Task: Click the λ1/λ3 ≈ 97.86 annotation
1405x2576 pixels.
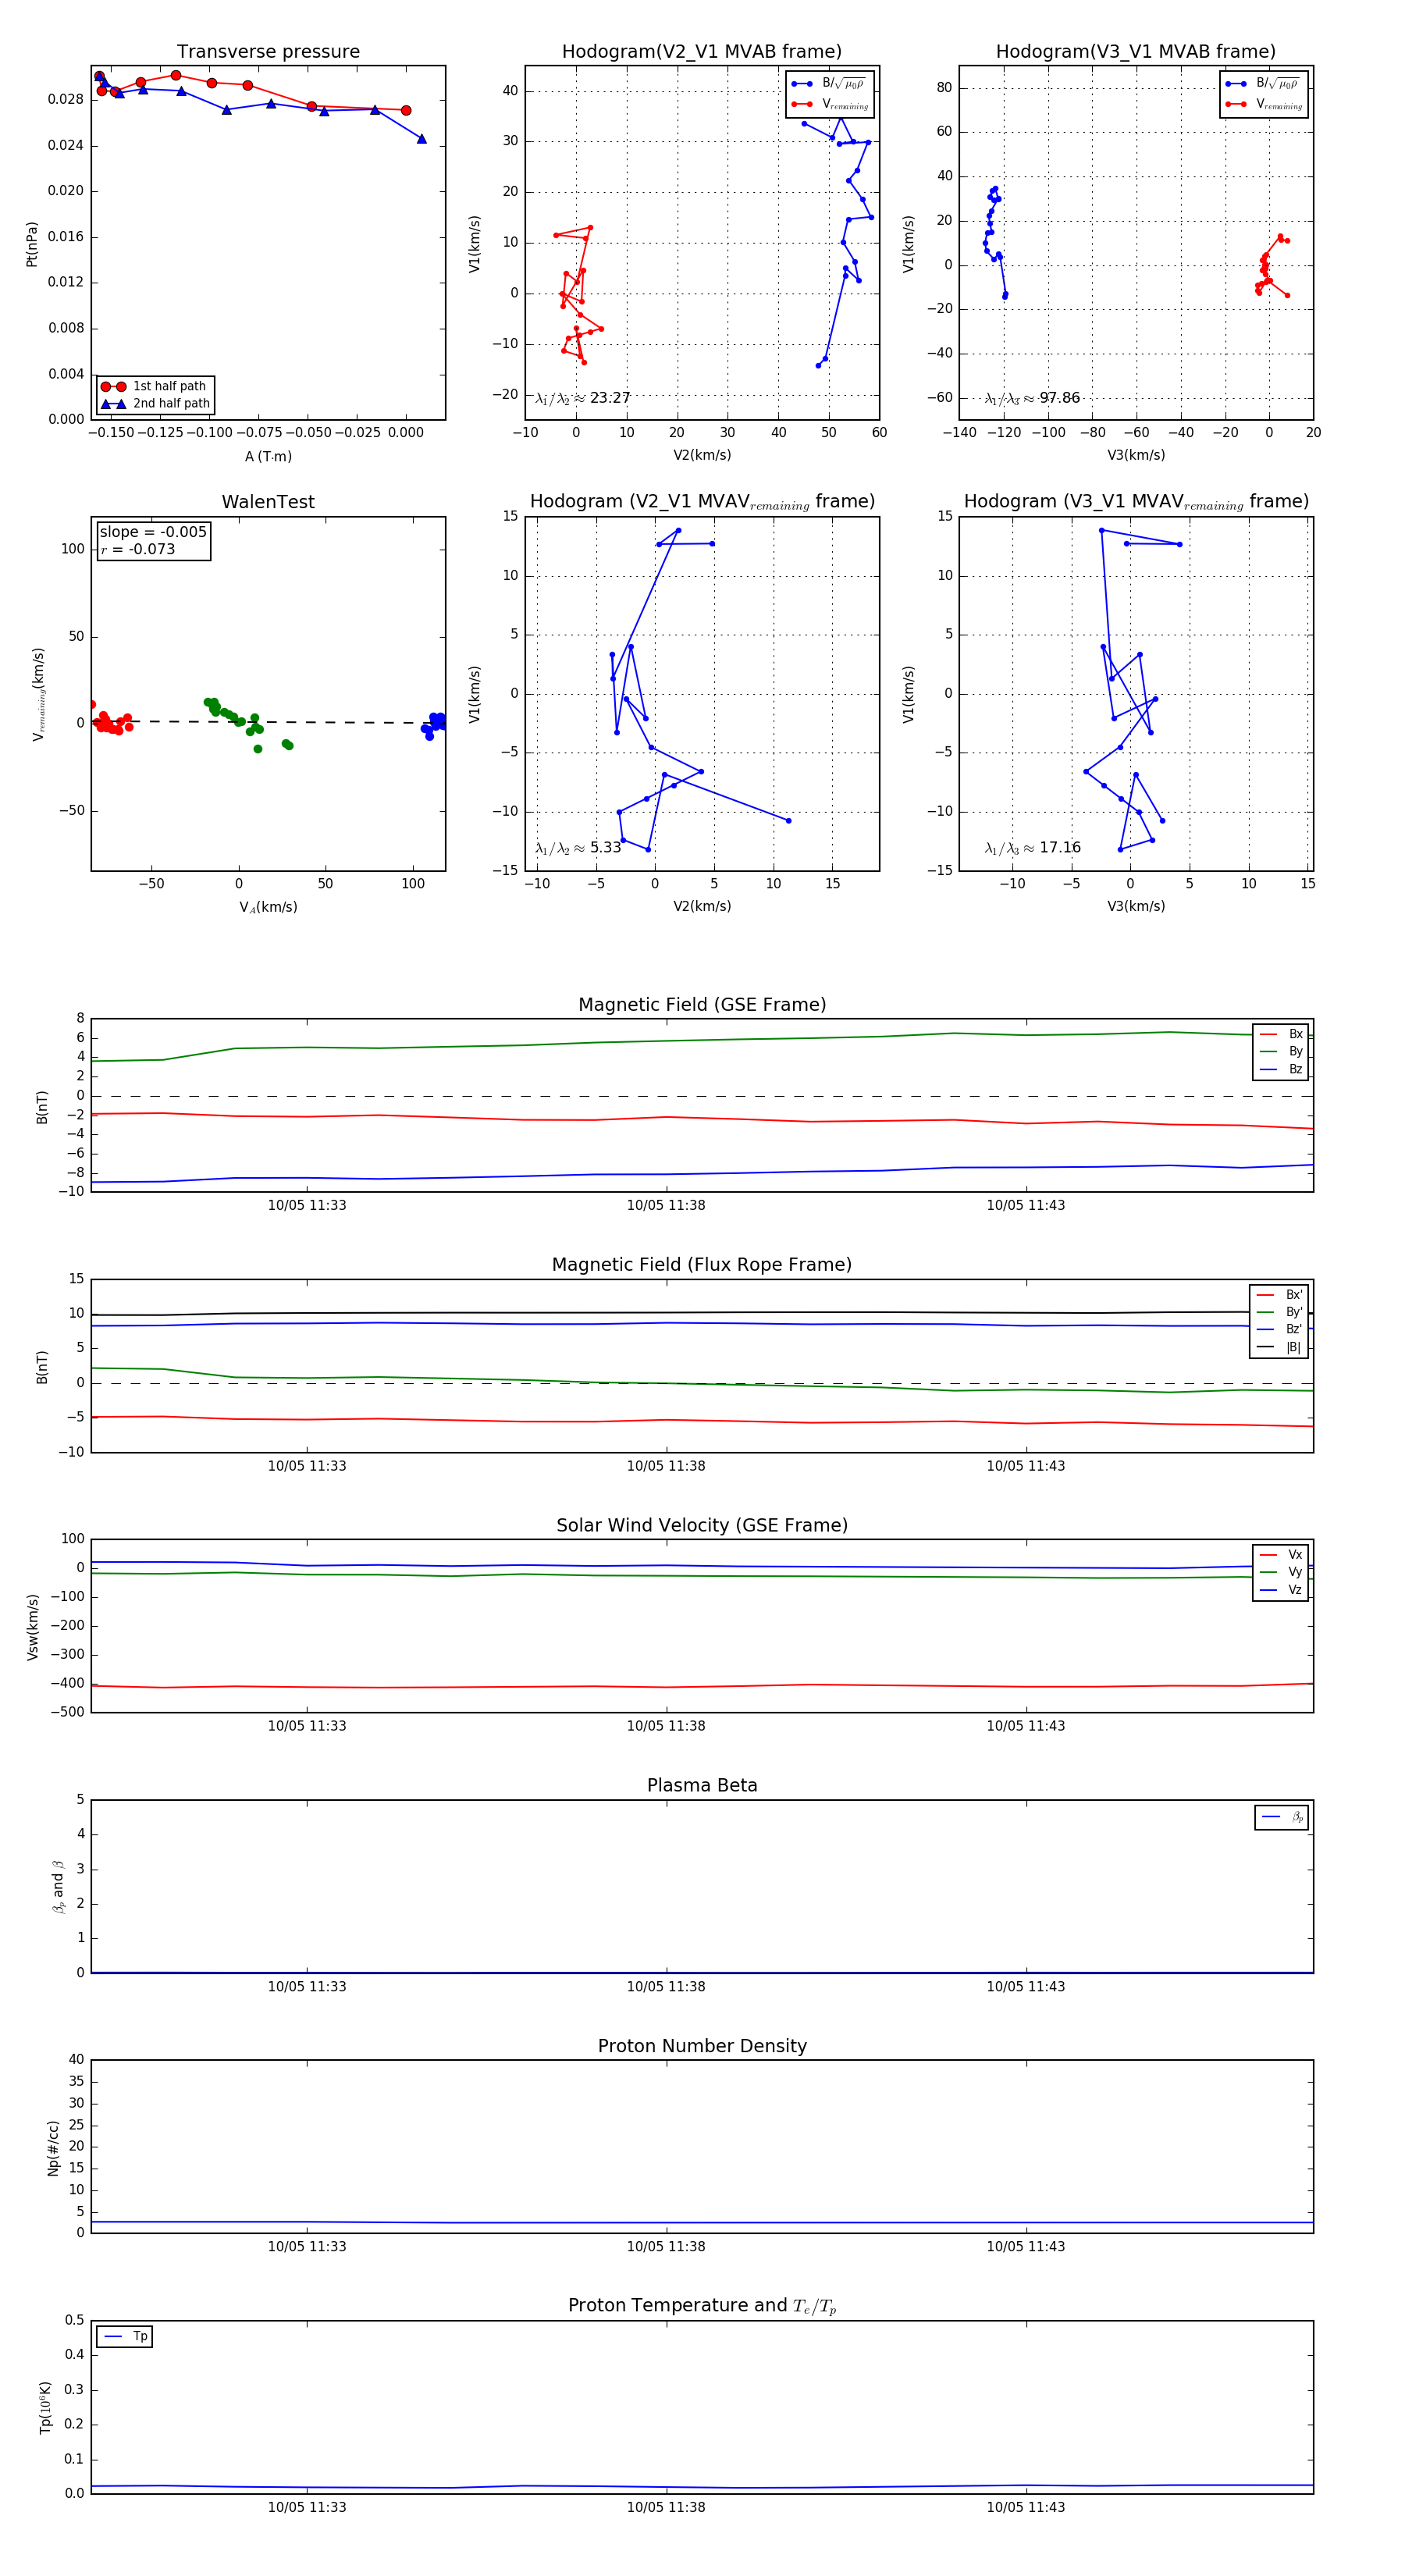Action: click(1032, 398)
